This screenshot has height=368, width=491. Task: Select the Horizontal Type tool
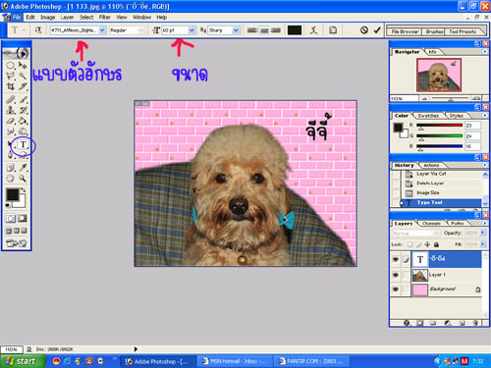click(23, 144)
